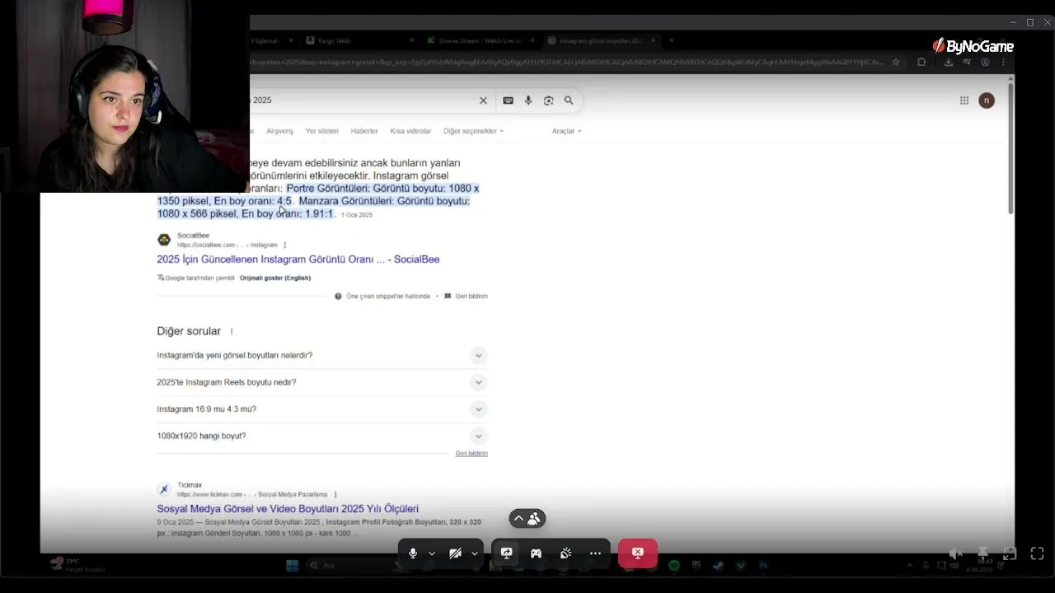Click the SocialBee site name text

[193, 236]
